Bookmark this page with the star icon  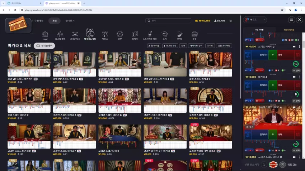point(282,10)
